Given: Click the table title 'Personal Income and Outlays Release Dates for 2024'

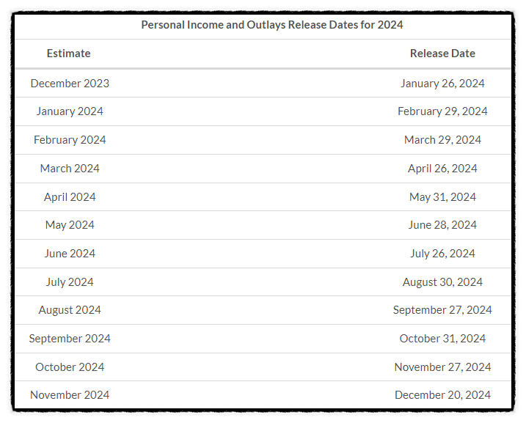Looking at the screenshot, I should pos(271,25).
